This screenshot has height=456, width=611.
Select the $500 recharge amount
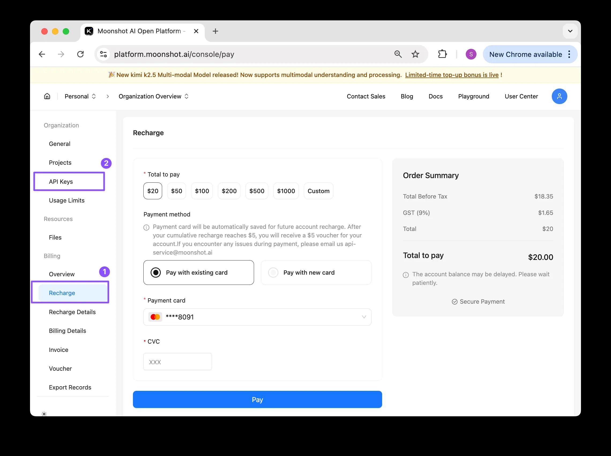click(x=256, y=191)
